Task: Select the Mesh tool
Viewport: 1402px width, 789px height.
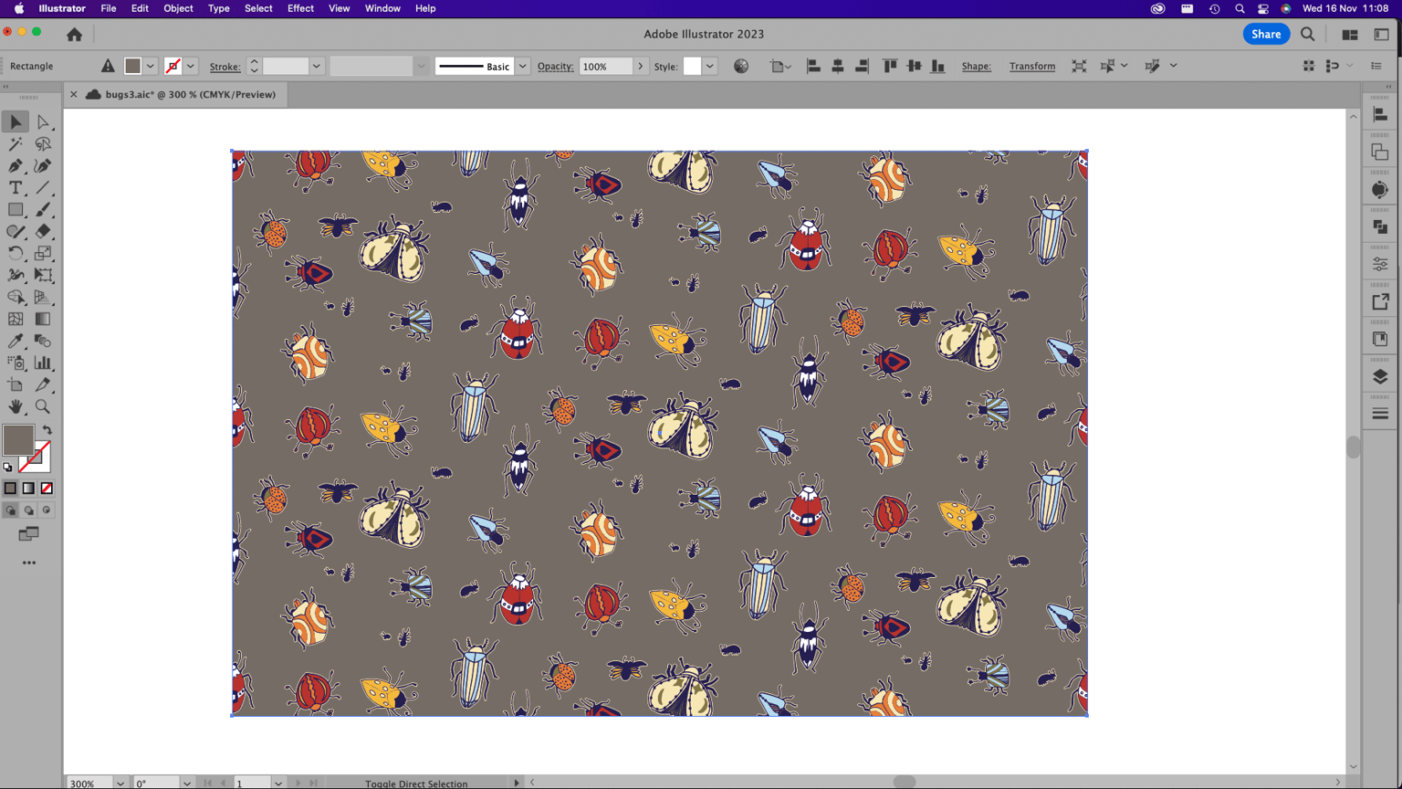Action: [16, 319]
